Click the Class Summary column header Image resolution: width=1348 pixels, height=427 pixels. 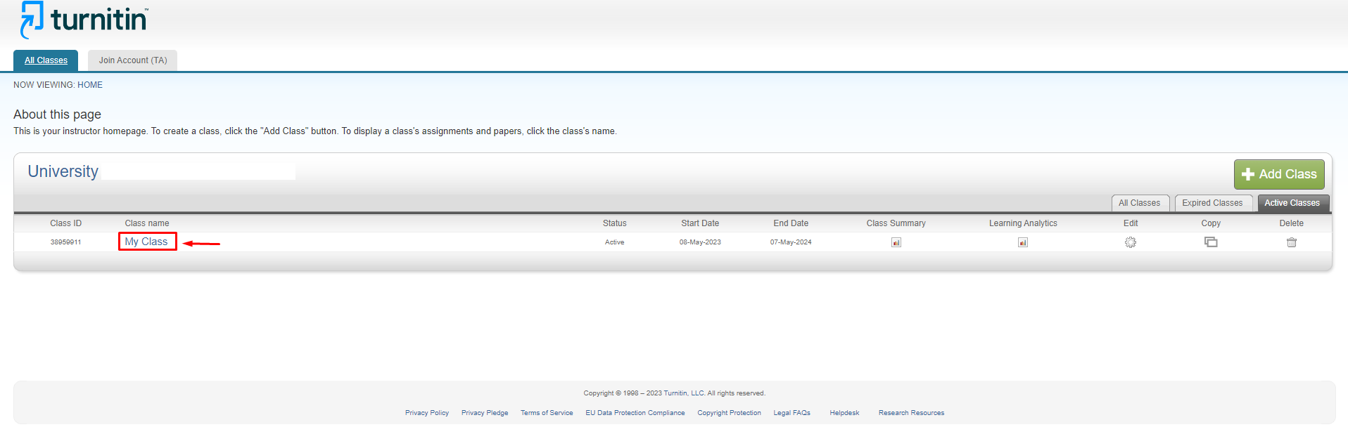(896, 223)
